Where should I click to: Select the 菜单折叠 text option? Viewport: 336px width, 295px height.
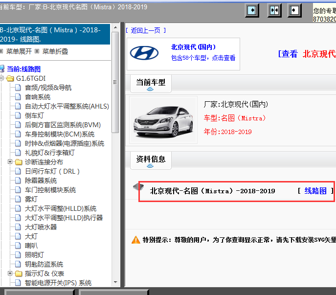tap(55, 51)
